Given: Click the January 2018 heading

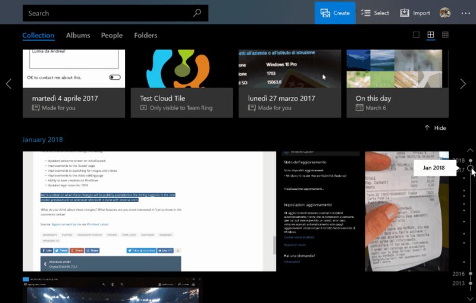Looking at the screenshot, I should (42, 140).
